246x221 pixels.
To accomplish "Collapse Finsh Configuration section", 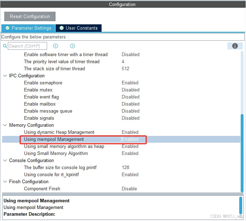I will 5,181.
